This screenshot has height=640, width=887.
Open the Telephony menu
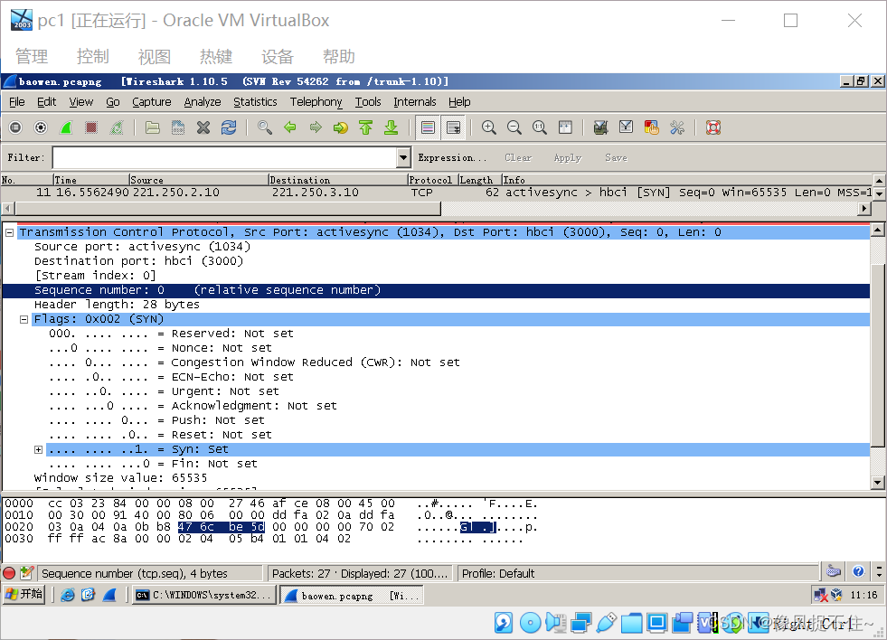[x=316, y=102]
